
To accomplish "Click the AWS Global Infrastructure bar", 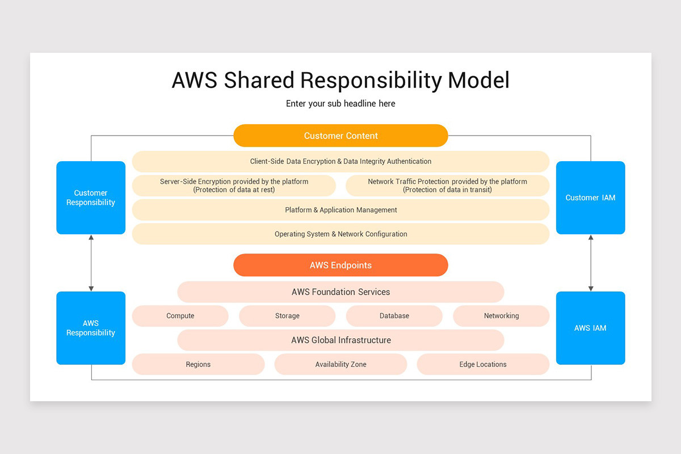I will (340, 340).
